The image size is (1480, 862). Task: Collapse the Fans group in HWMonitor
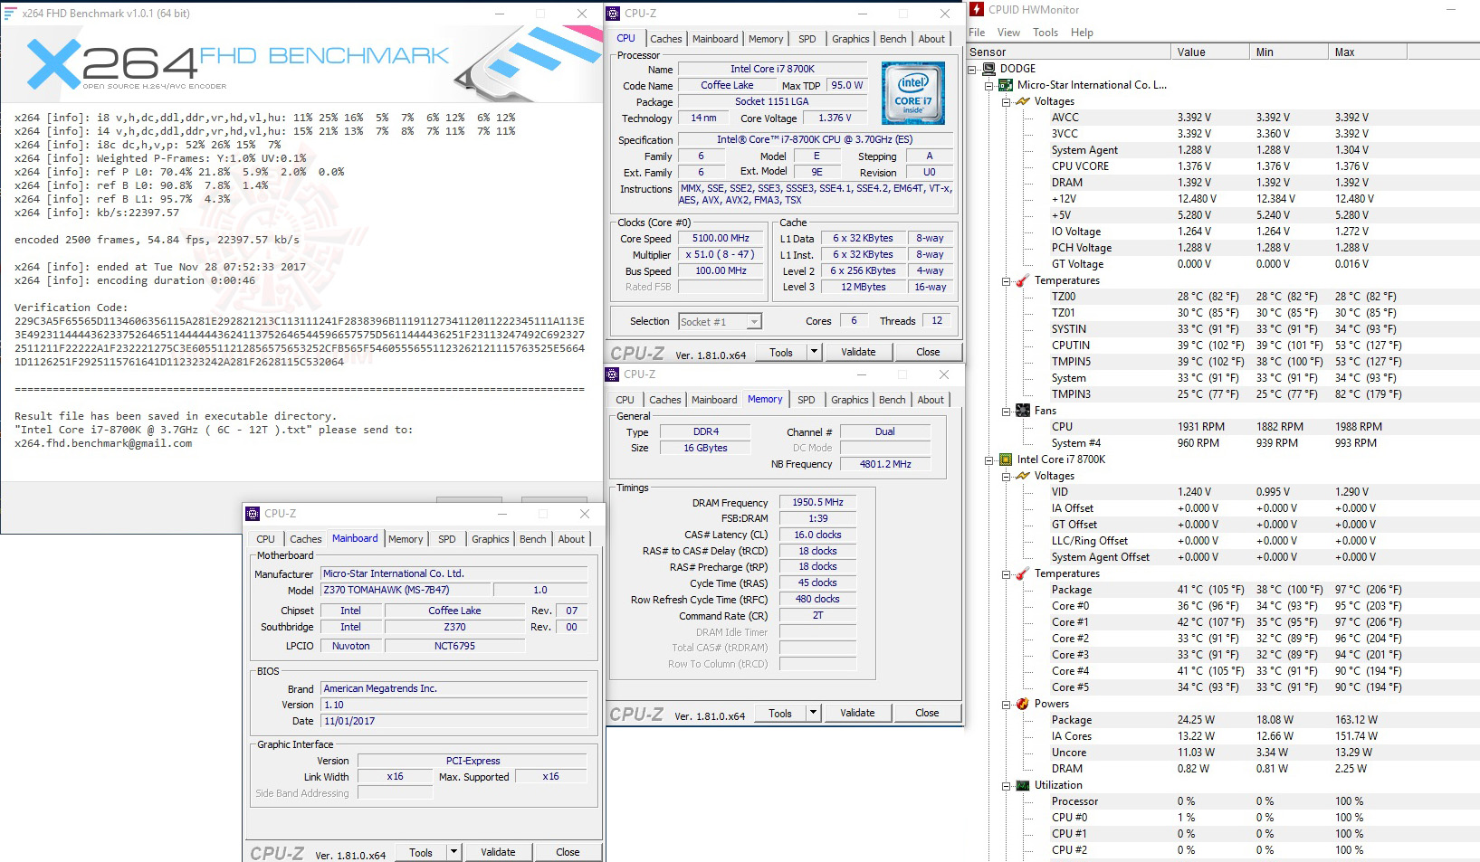coord(1006,411)
